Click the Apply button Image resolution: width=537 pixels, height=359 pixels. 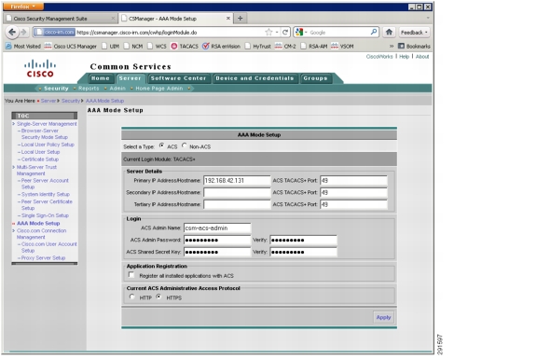point(383,318)
